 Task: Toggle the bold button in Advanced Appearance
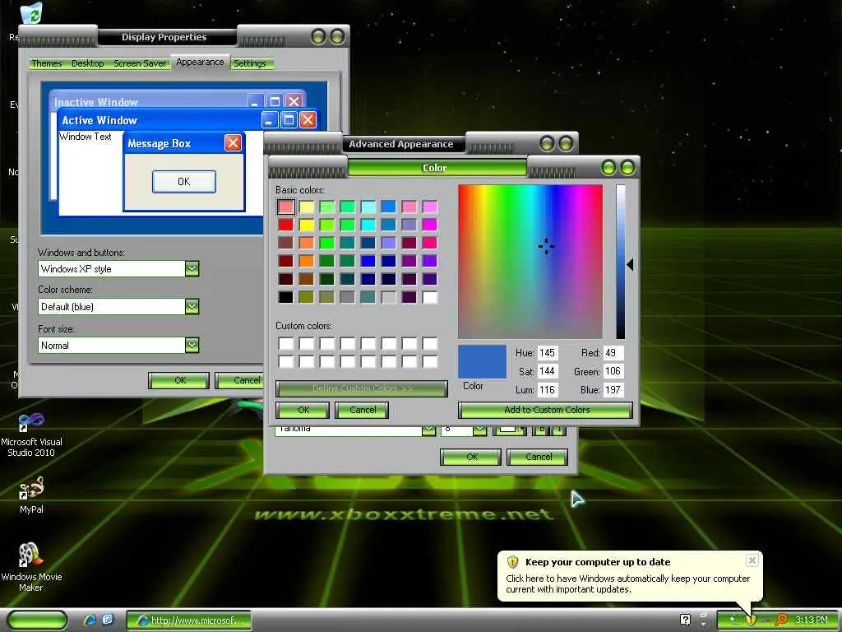click(x=541, y=430)
